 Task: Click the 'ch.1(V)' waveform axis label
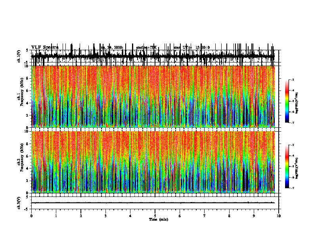coord(19,56)
